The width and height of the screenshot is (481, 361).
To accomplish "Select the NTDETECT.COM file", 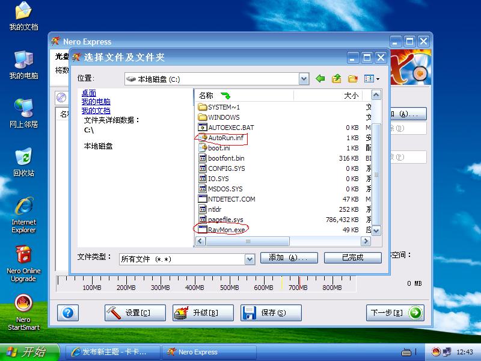I will tap(227, 199).
